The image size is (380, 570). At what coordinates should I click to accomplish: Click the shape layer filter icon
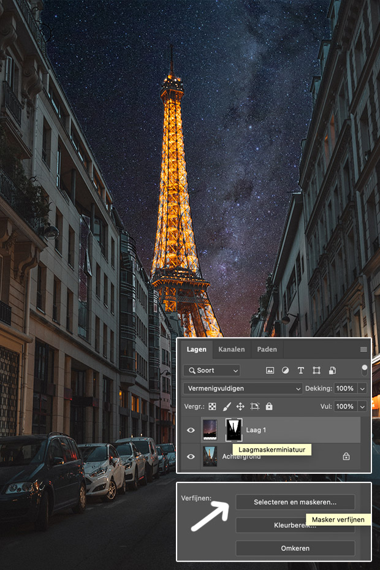pos(316,370)
